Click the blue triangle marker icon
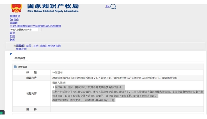 tap(11, 54)
